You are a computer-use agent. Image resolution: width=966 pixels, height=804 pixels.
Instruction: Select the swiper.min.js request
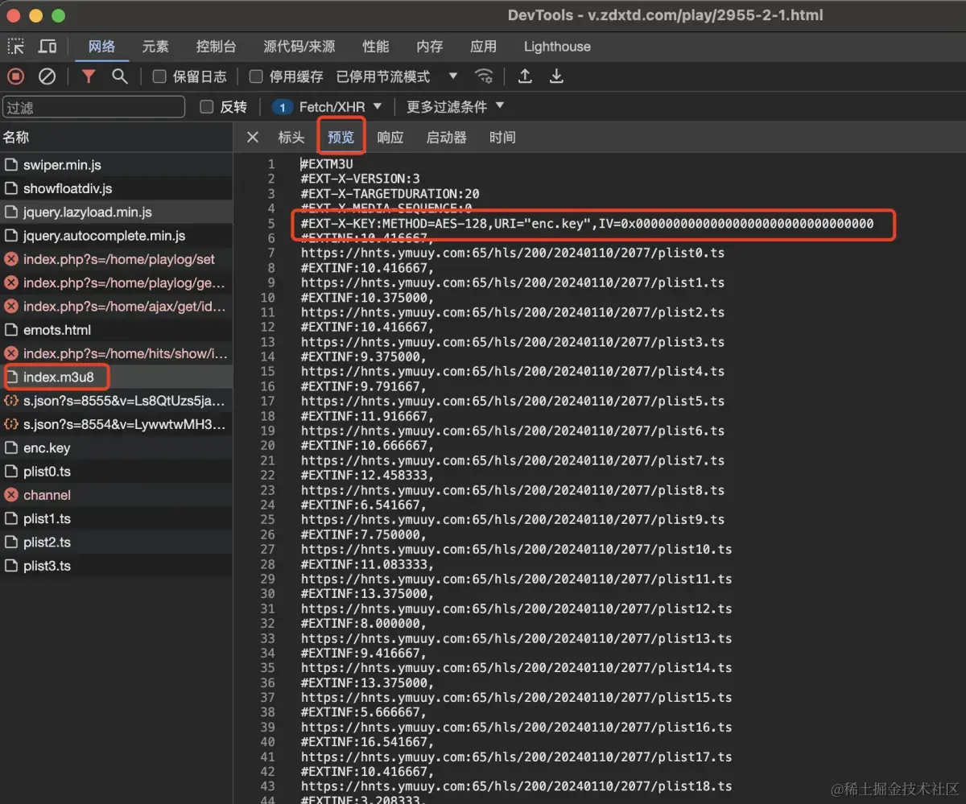pyautogui.click(x=116, y=165)
